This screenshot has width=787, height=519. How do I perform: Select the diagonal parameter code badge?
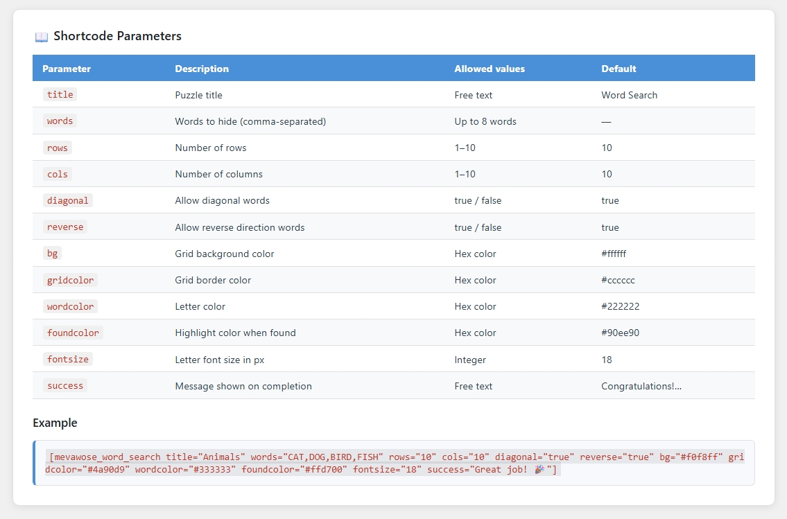[x=67, y=200]
